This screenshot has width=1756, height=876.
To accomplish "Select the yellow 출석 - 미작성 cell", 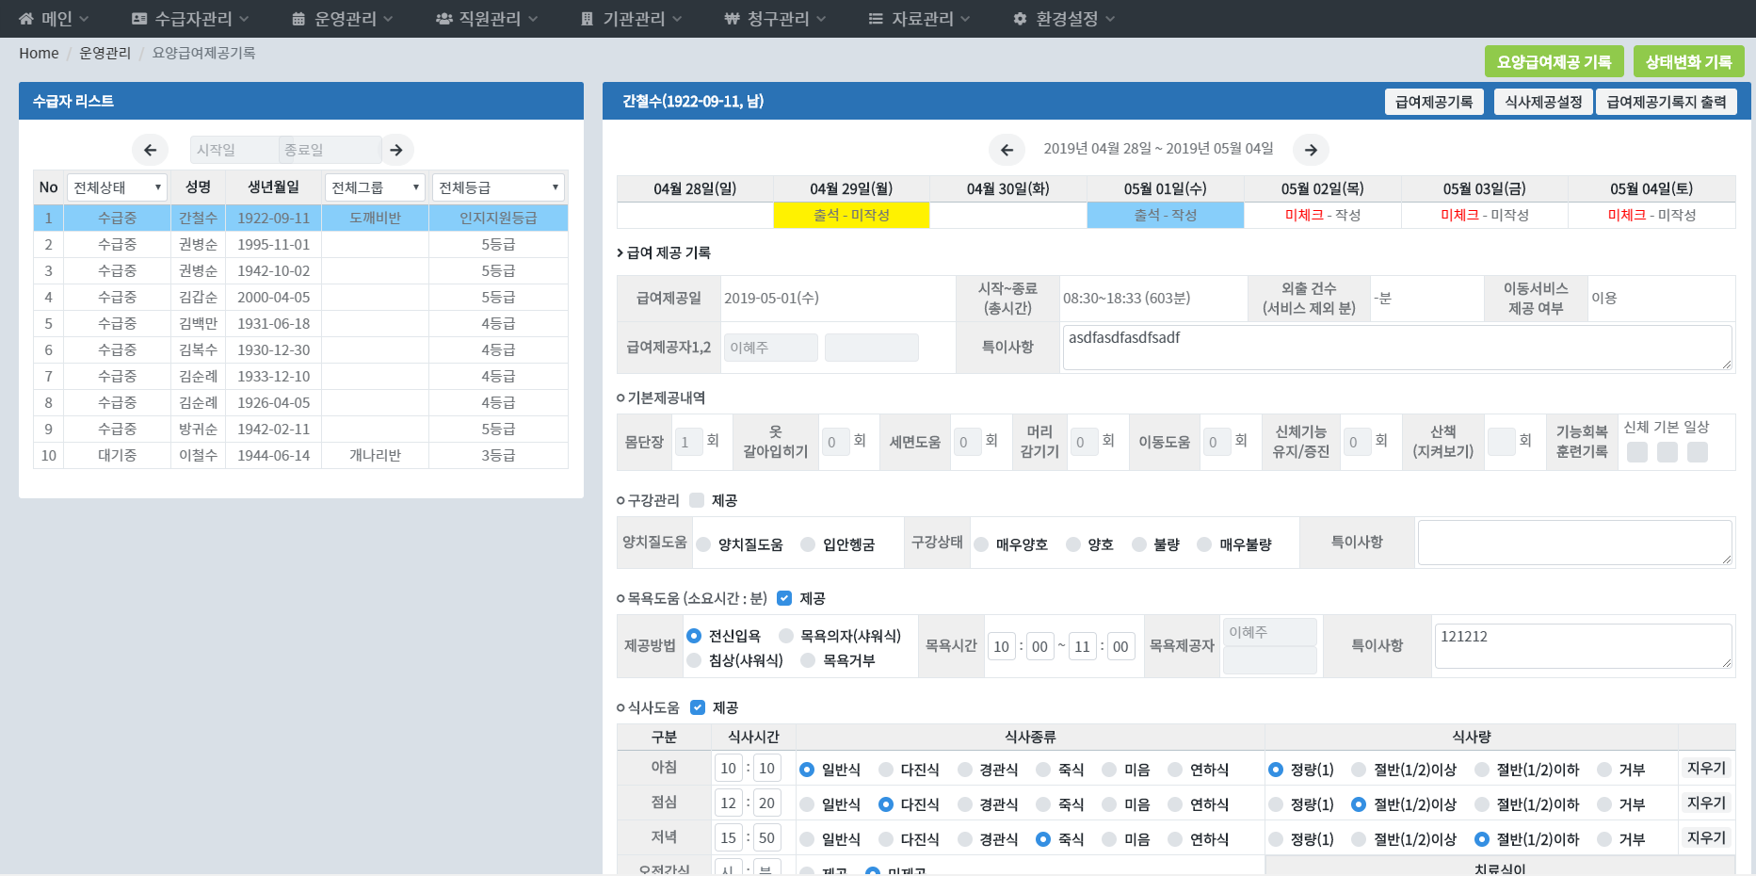I will tap(851, 216).
